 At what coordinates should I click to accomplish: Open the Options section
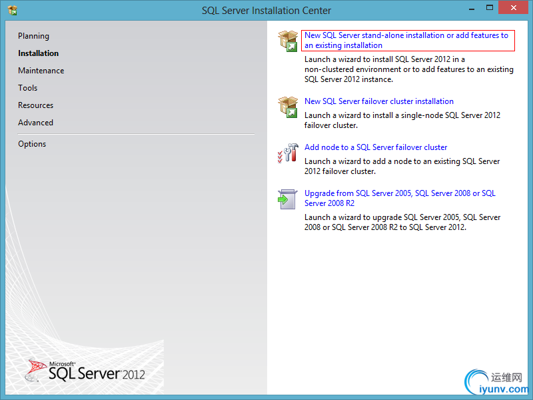[32, 144]
